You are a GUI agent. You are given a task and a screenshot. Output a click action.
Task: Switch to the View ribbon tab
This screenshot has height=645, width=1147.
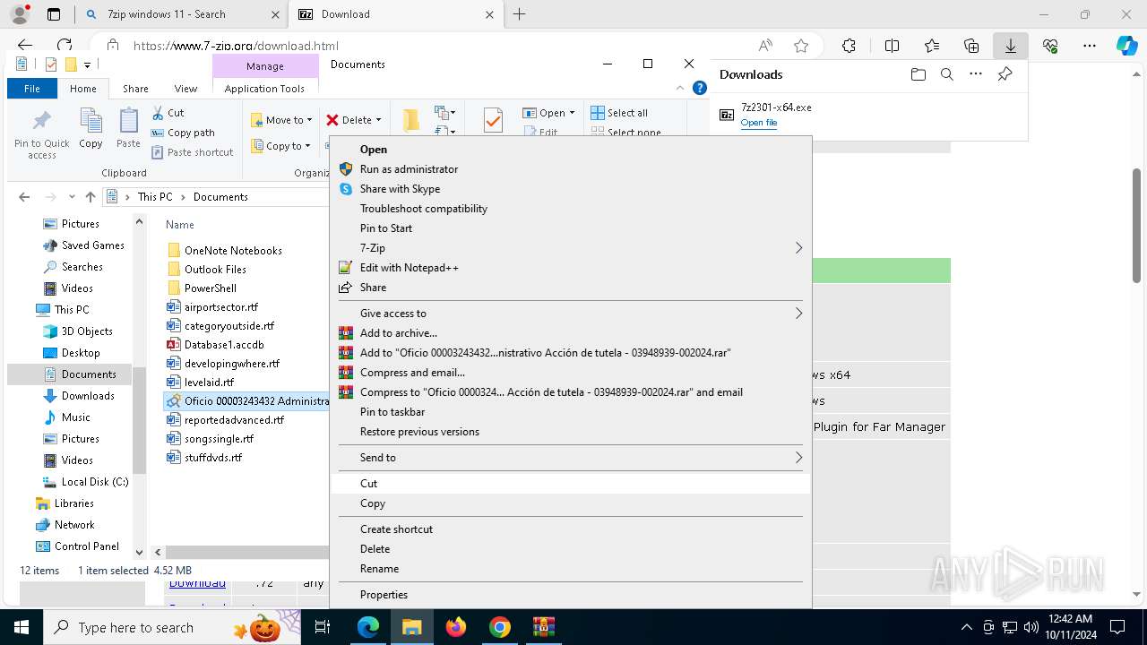[185, 89]
